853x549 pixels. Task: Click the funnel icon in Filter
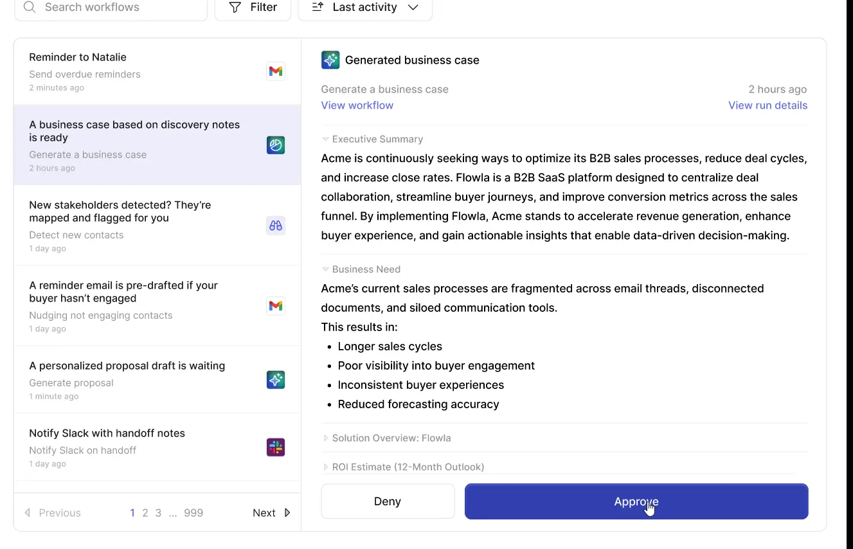tap(235, 7)
